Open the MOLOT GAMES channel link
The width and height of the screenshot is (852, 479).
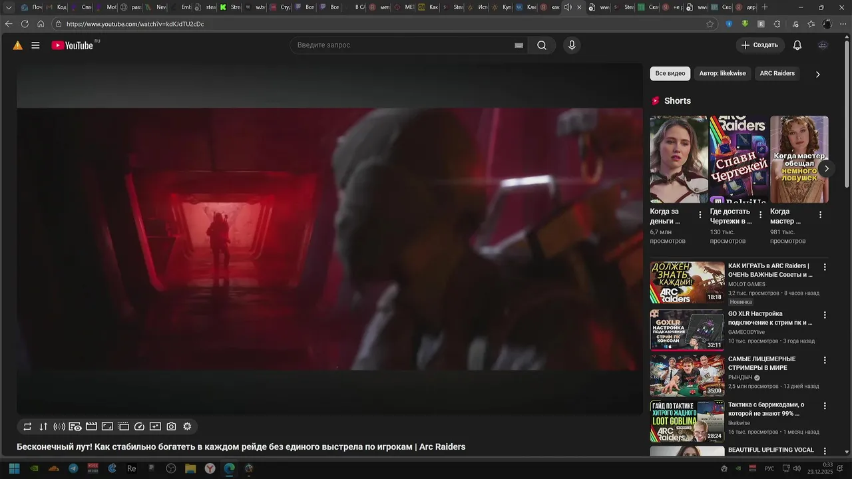[747, 284]
